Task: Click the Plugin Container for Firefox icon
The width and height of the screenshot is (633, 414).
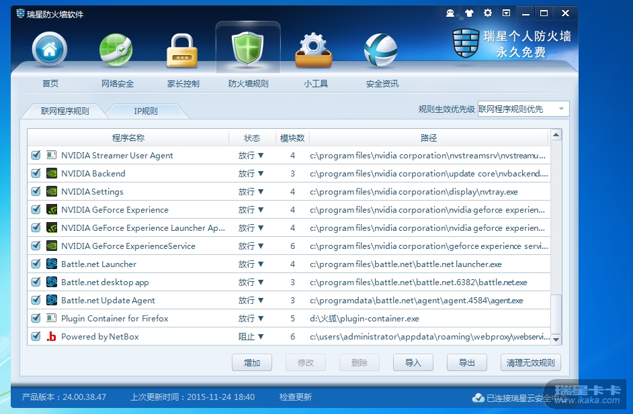Action: [x=51, y=319]
